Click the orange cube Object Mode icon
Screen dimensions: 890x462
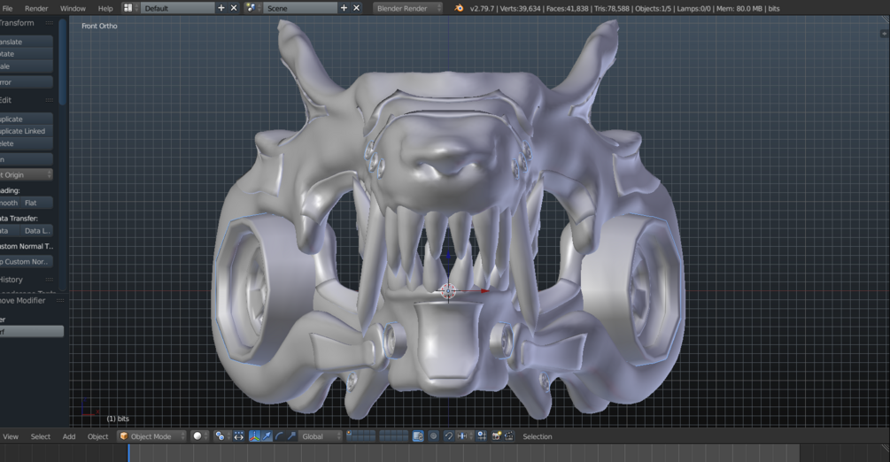click(124, 436)
